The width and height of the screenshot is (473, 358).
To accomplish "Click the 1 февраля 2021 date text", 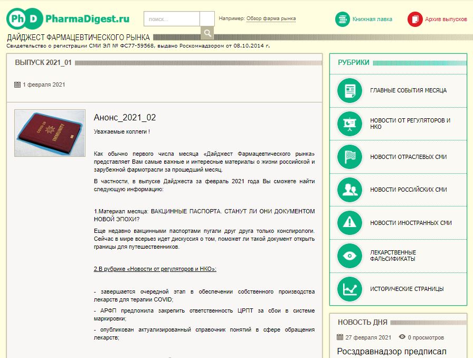I will coord(44,85).
